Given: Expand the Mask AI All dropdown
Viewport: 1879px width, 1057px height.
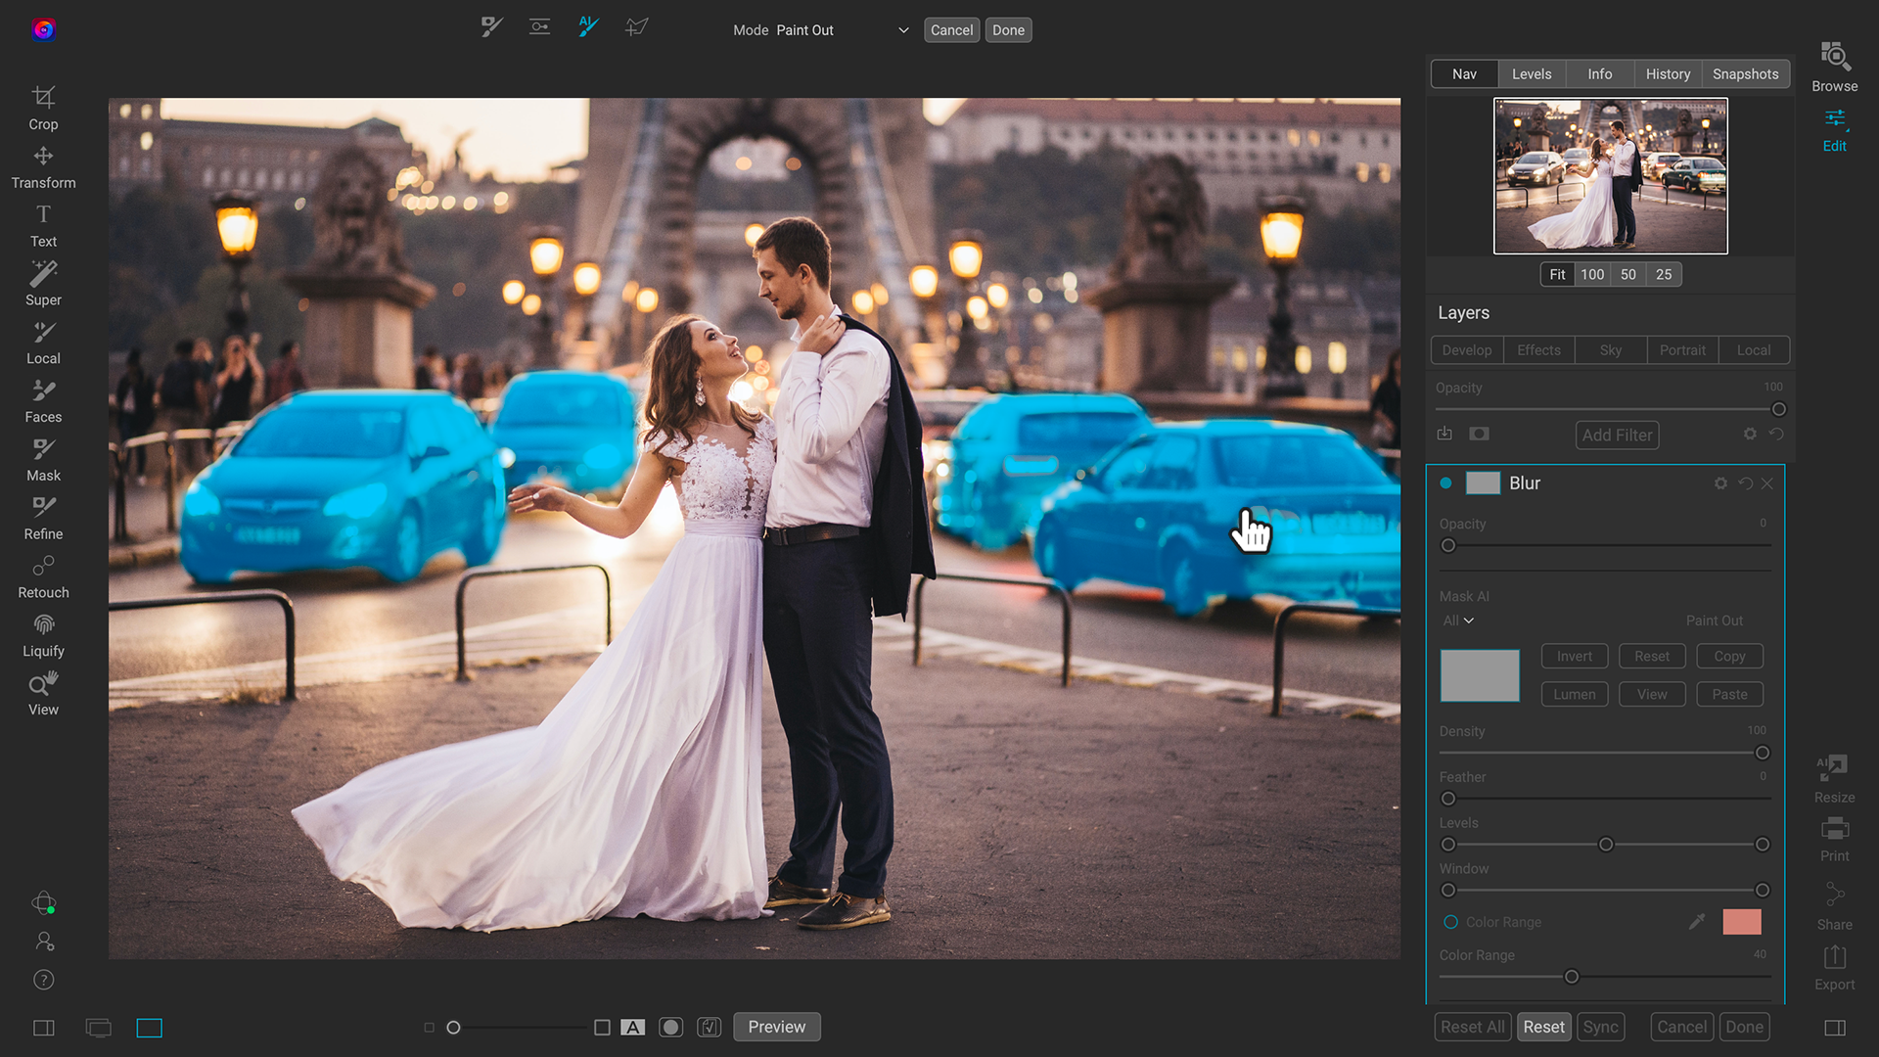Looking at the screenshot, I should [x=1457, y=620].
